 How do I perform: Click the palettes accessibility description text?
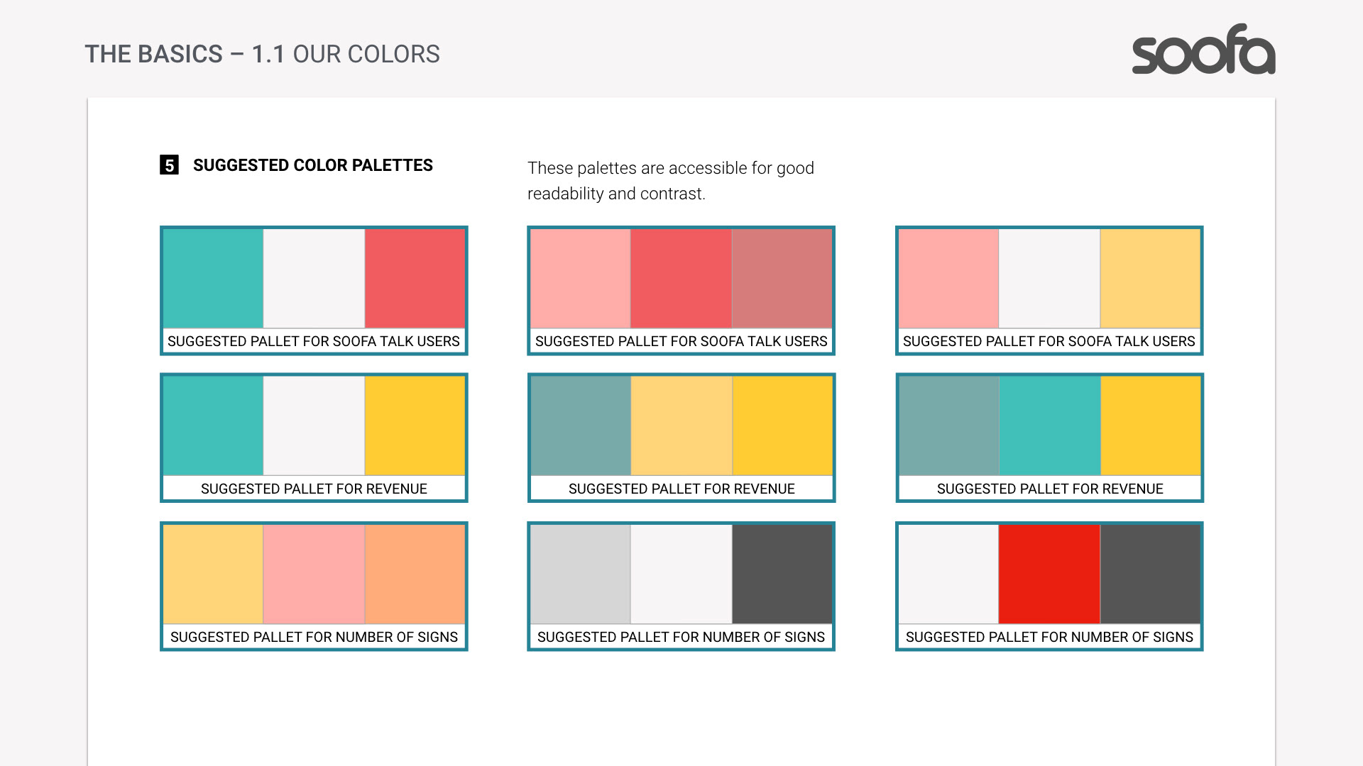670,180
